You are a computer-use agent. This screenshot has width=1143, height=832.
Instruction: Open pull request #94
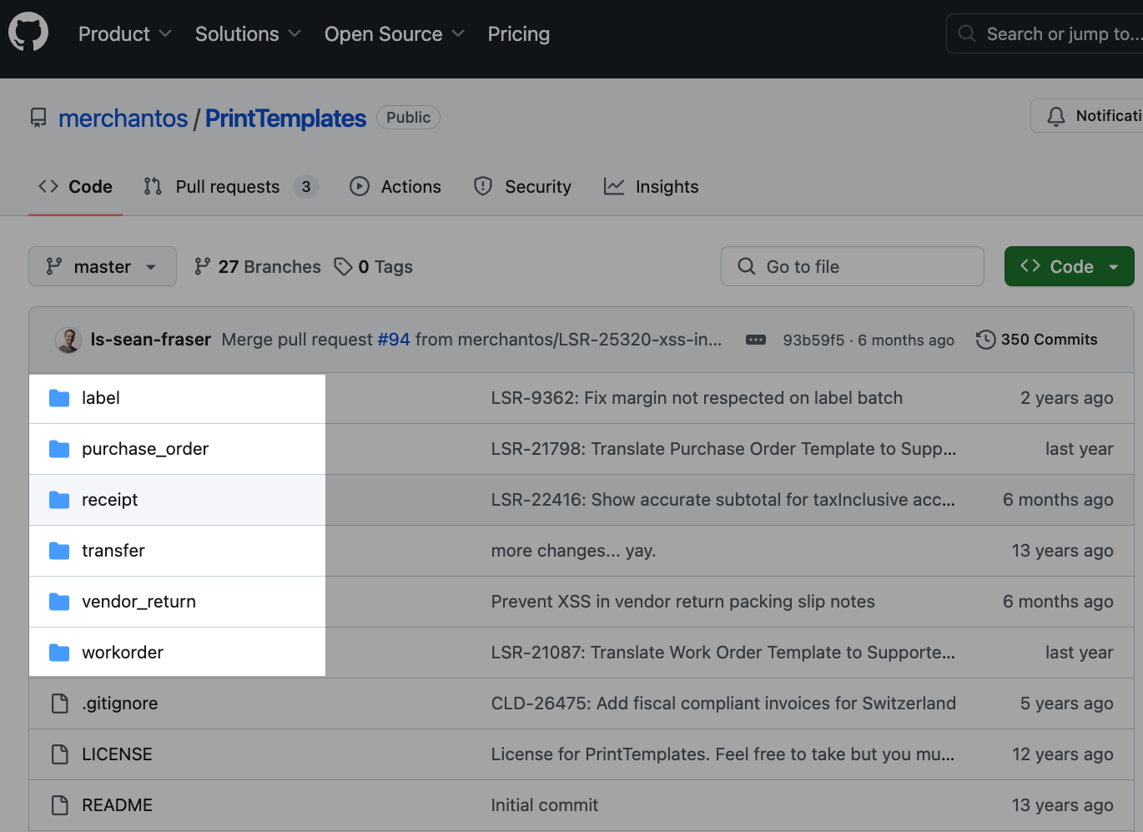[393, 340]
